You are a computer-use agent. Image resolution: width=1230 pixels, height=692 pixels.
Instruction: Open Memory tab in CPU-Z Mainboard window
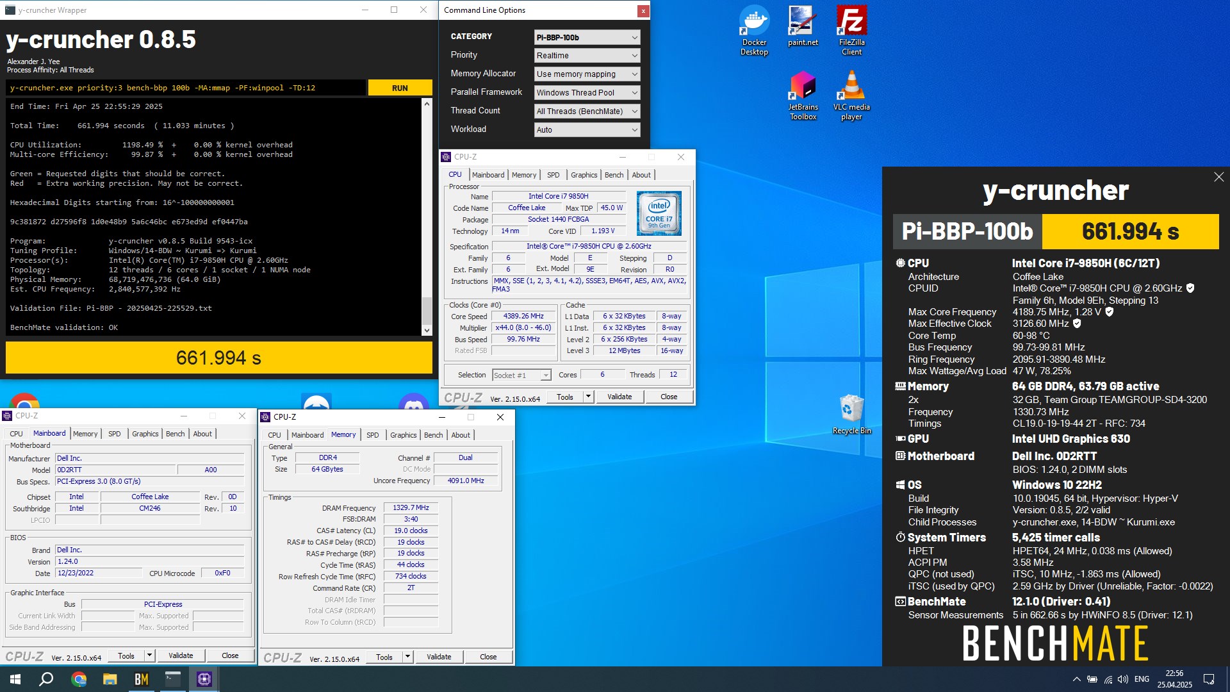(85, 434)
